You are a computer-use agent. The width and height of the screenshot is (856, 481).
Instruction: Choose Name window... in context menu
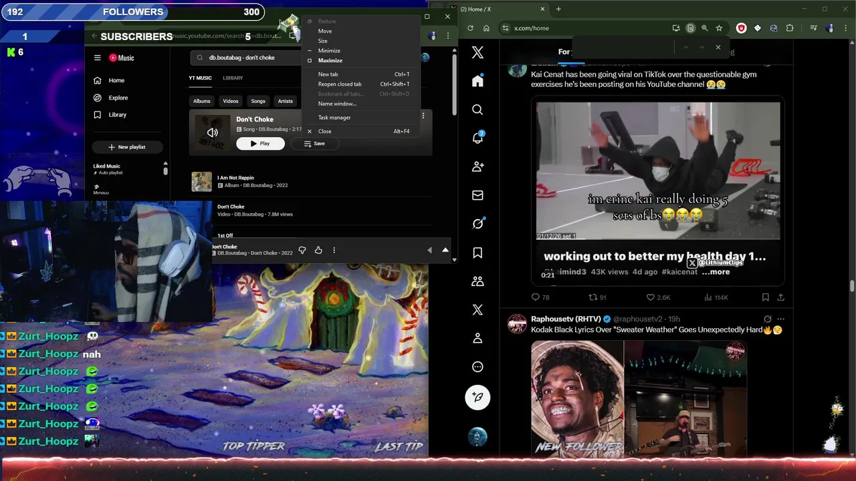click(x=361, y=104)
